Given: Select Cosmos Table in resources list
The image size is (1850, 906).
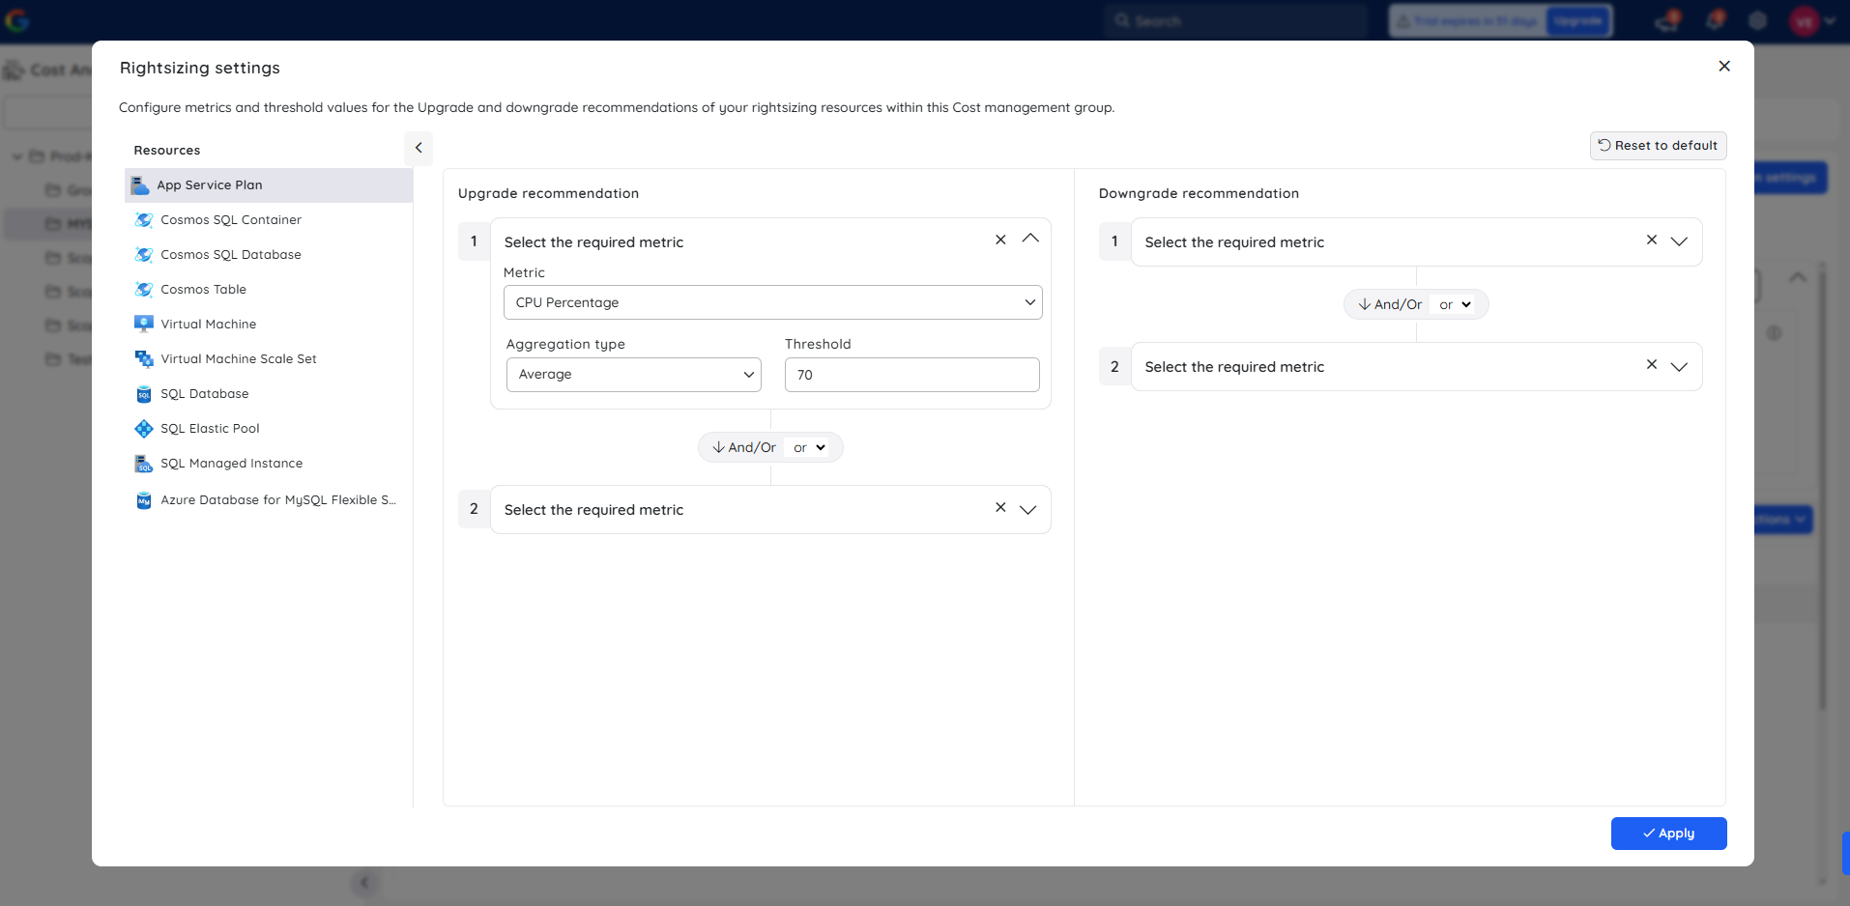Looking at the screenshot, I should 269,290.
